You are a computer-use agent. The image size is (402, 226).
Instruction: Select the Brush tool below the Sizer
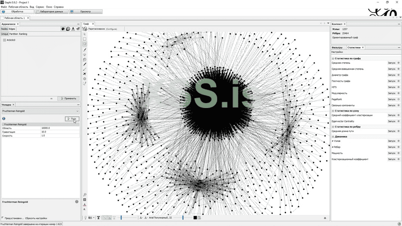pyautogui.click(x=85, y=59)
